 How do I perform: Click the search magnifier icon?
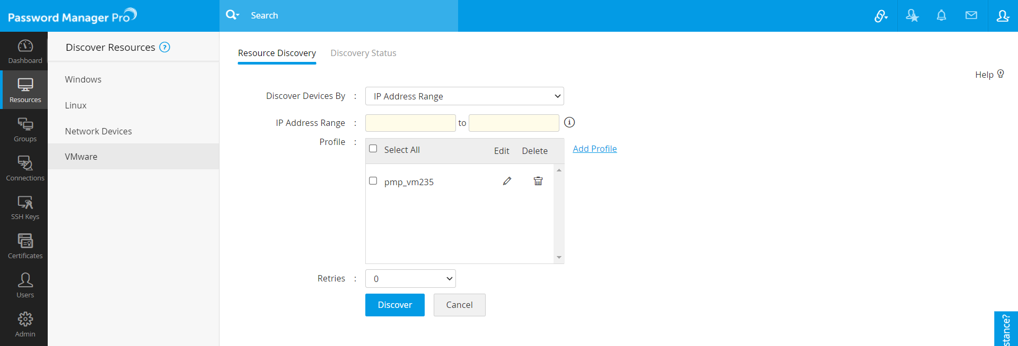232,15
